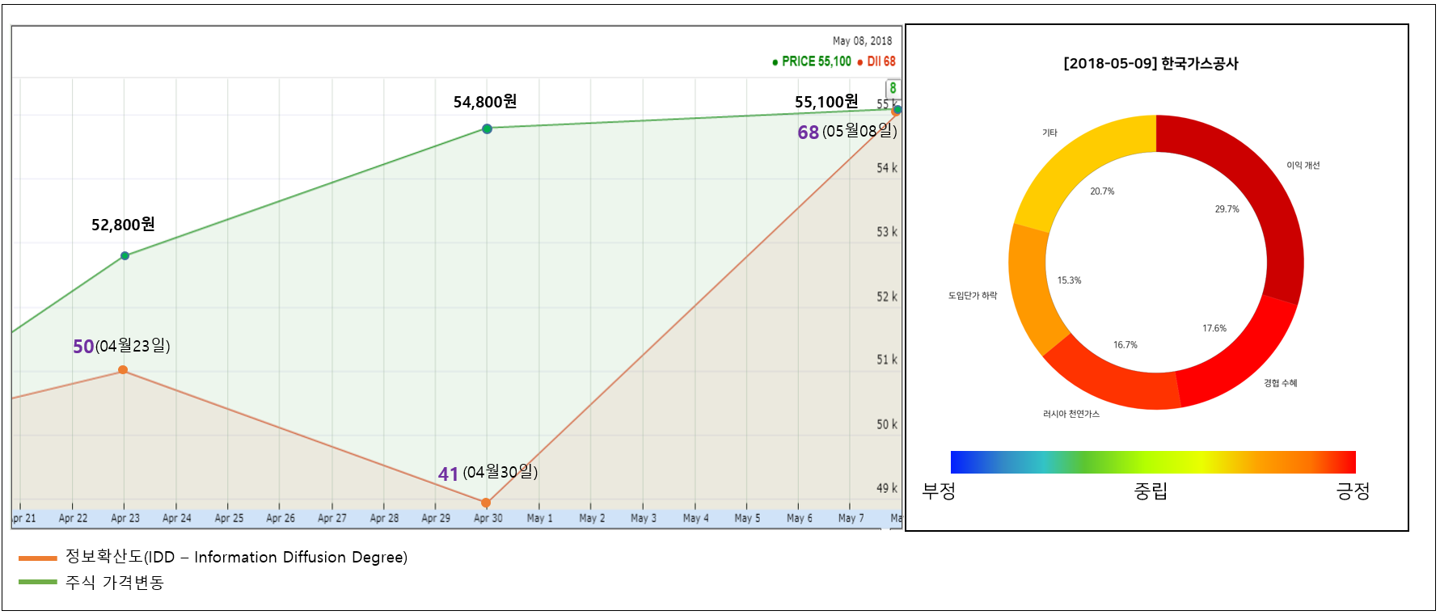
Task: Click the 54 k y-axis label
Action: pos(887,168)
